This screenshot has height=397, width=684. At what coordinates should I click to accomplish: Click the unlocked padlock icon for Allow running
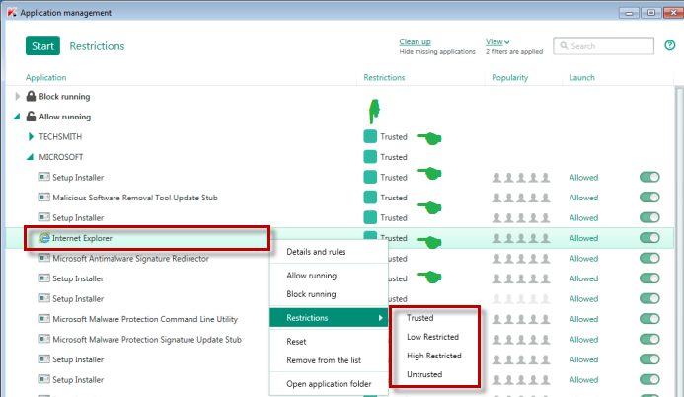(x=31, y=117)
